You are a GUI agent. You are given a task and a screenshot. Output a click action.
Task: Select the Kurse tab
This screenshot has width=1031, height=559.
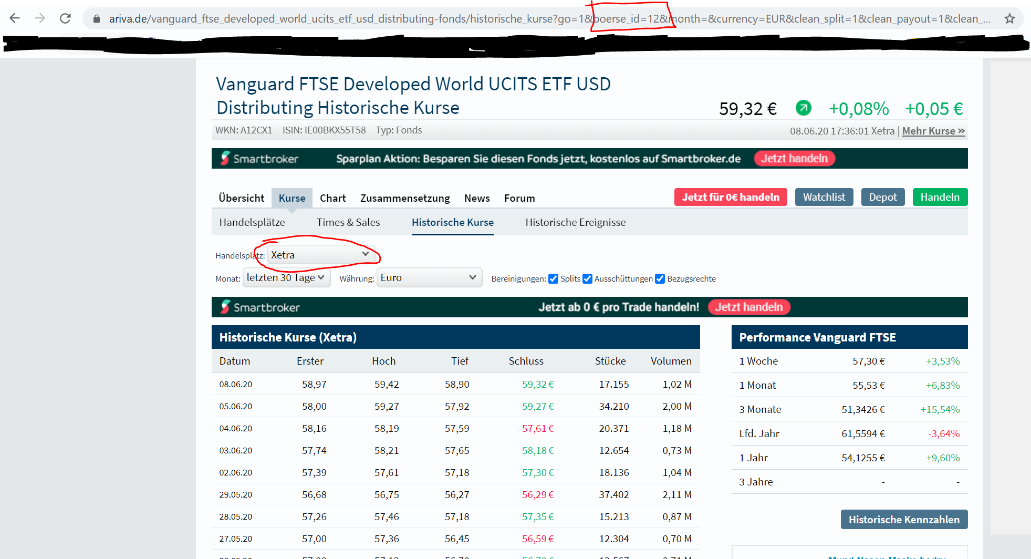292,198
